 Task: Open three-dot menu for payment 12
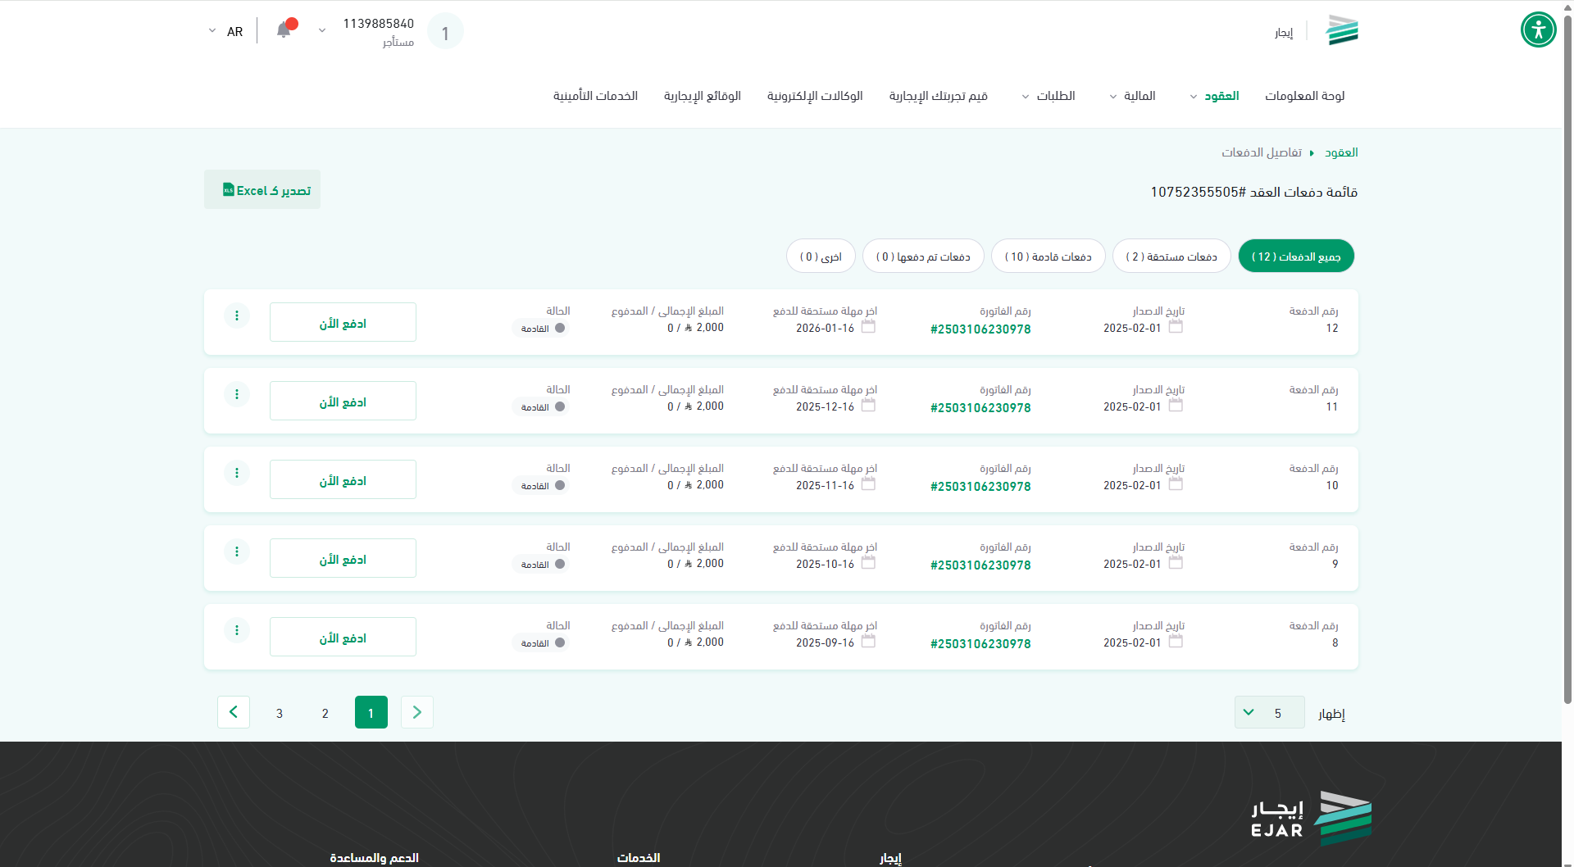pos(237,315)
